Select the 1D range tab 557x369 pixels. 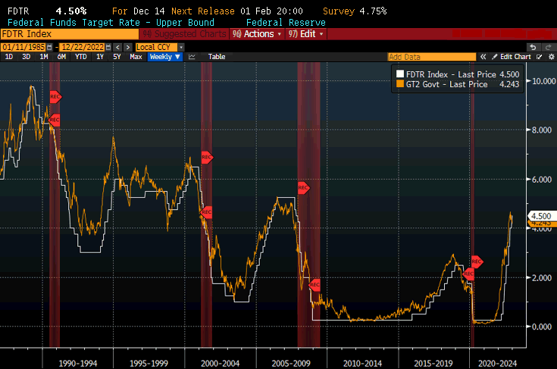(x=9, y=57)
